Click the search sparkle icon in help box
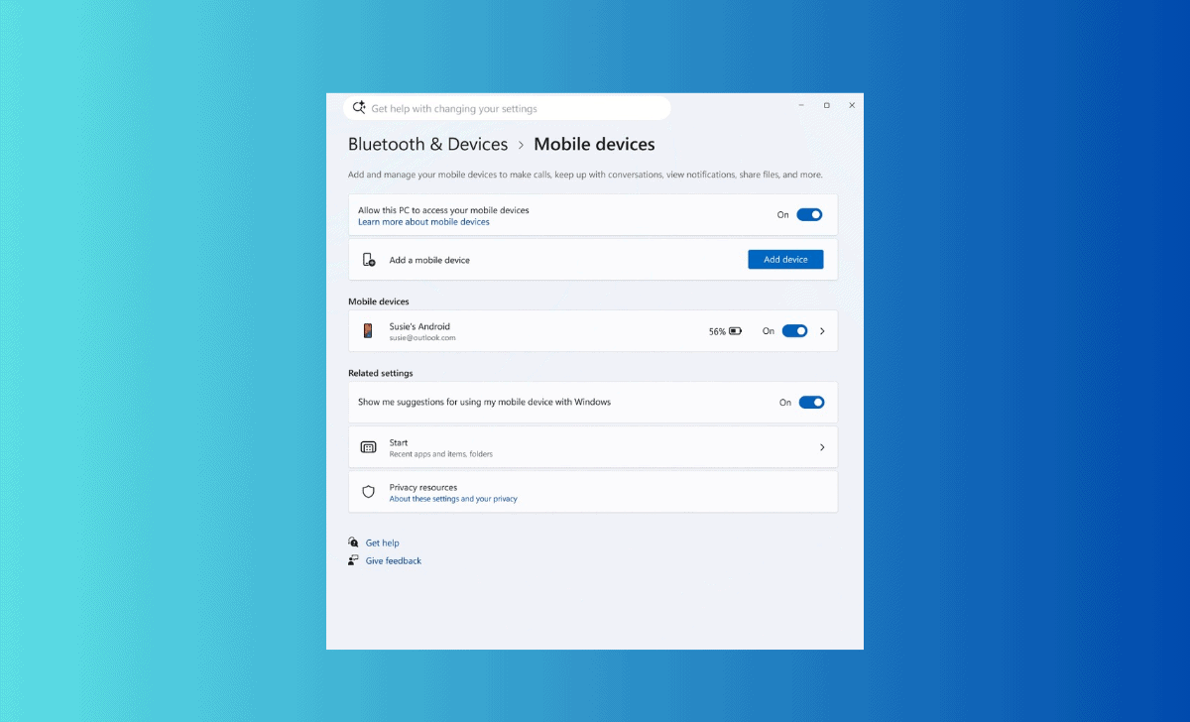 pyautogui.click(x=359, y=108)
